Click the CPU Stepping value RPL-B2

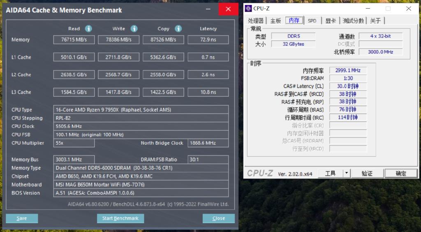[x=141, y=118]
